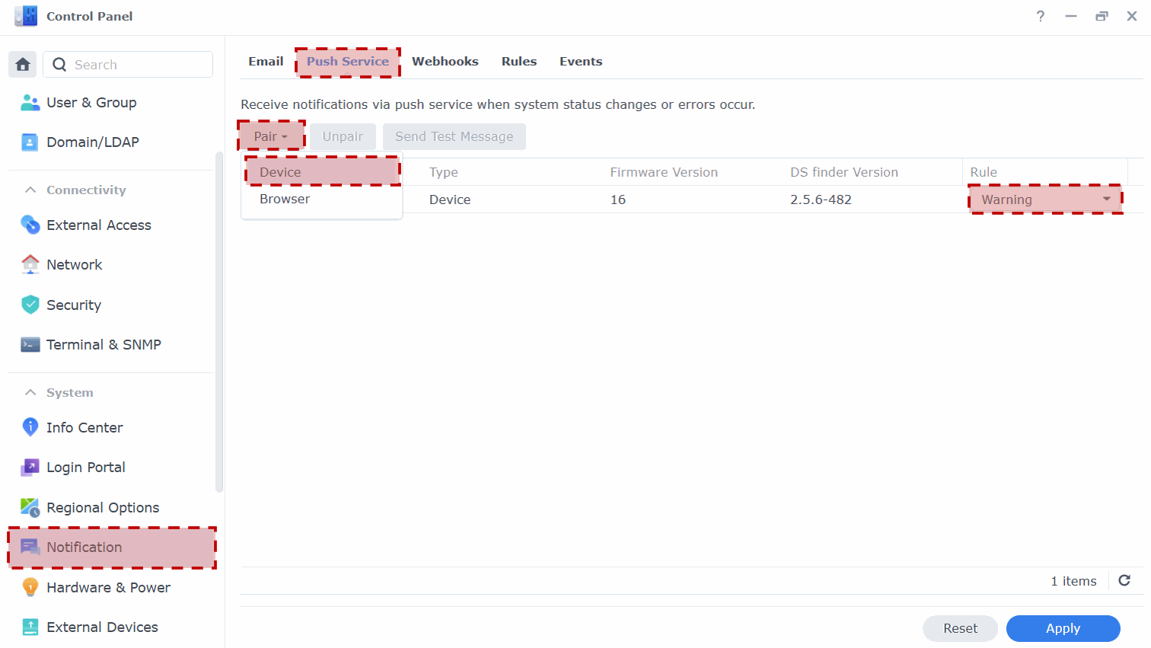
Task: Open the Login Portal icon
Action: (30, 467)
